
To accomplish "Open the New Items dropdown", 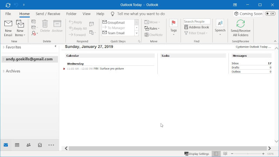I will coord(20,28).
